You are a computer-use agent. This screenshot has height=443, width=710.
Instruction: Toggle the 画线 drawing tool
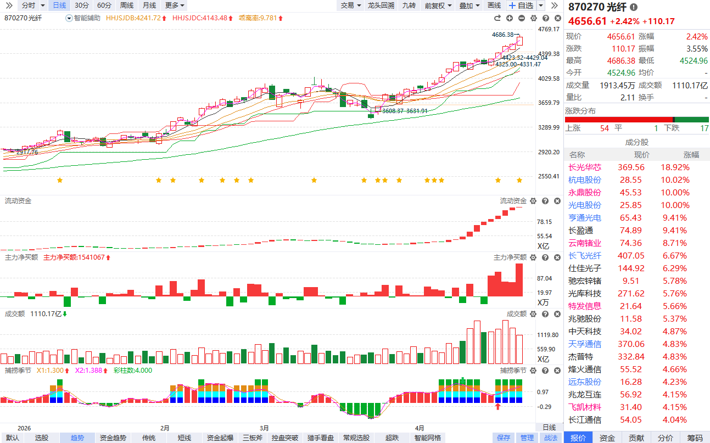click(494, 5)
